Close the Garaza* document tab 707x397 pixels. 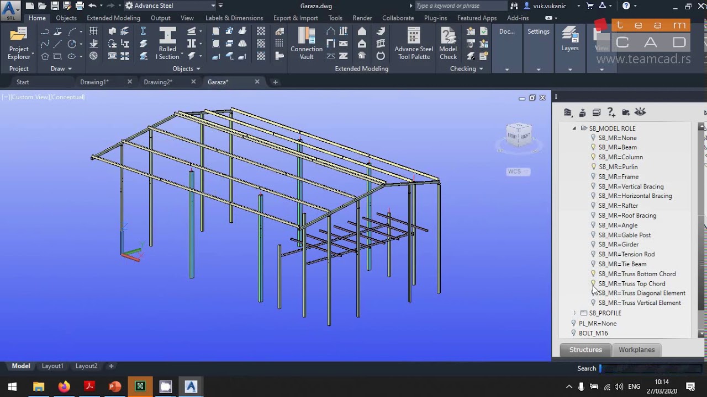[x=257, y=82]
